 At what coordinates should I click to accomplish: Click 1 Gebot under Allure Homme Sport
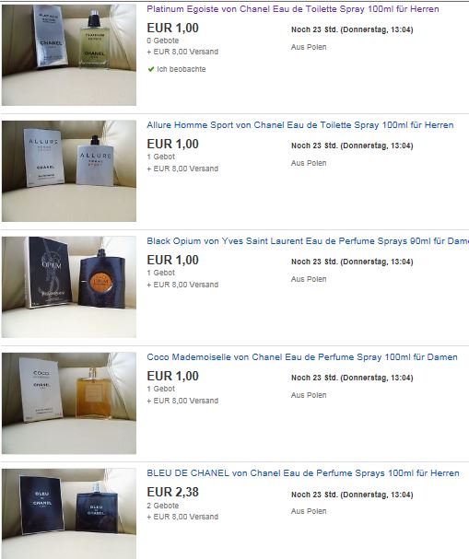161,157
